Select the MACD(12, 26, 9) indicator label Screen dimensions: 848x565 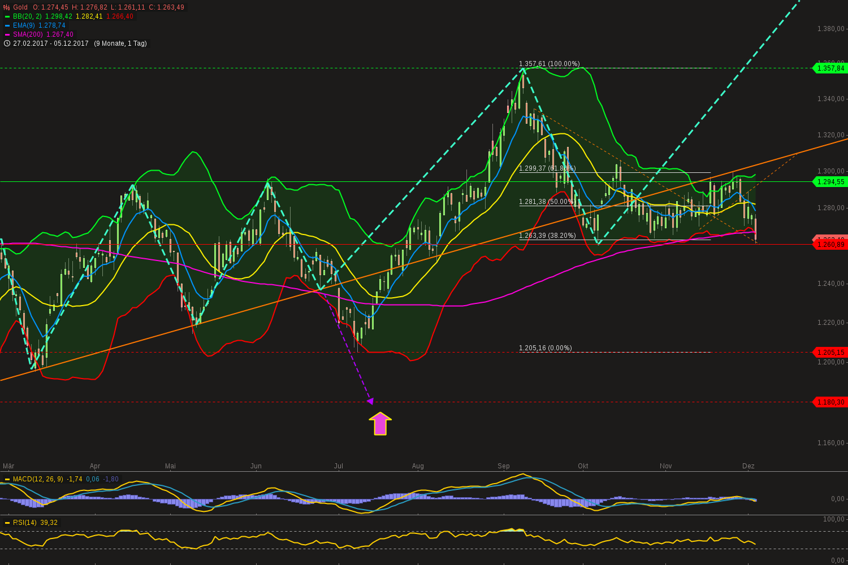pos(38,479)
